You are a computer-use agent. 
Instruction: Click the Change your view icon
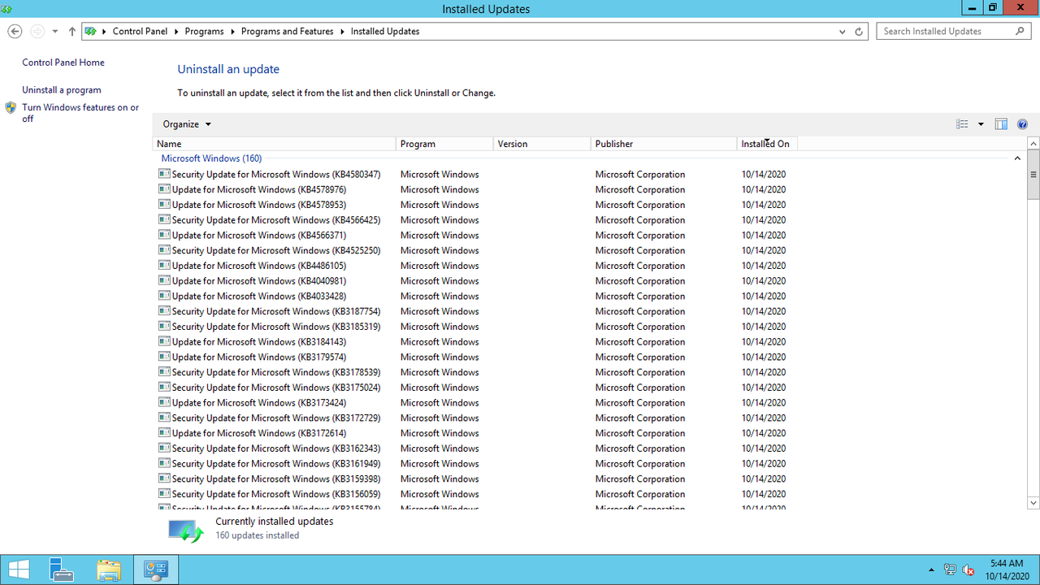click(962, 124)
